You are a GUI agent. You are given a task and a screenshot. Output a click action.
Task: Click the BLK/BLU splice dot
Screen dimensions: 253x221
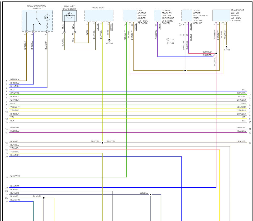click(x=151, y=194)
